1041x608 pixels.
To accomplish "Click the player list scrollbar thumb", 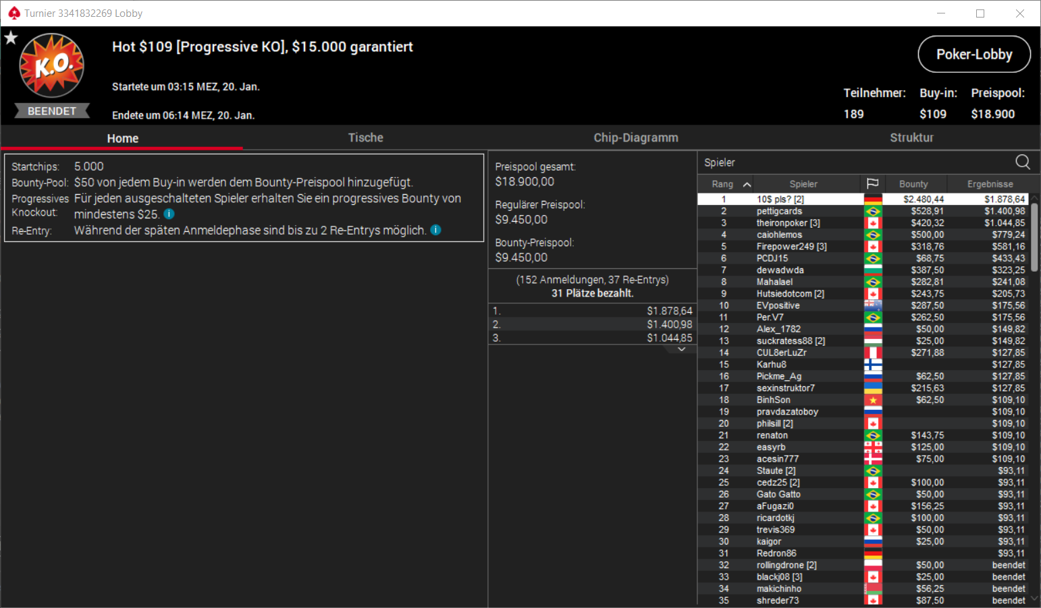I will 1034,237.
